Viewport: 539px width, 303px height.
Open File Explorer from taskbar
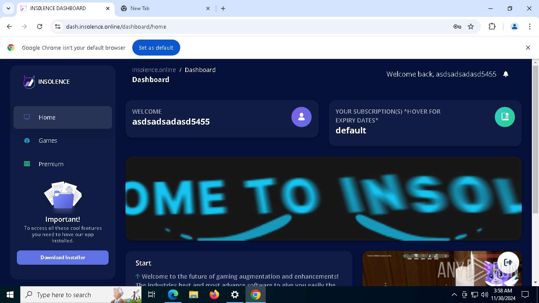(194, 295)
